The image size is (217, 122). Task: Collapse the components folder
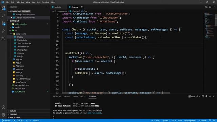click(11, 34)
